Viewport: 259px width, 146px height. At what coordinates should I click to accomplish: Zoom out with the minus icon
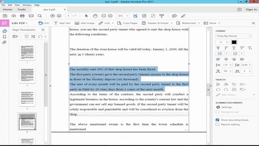coord(104,16)
